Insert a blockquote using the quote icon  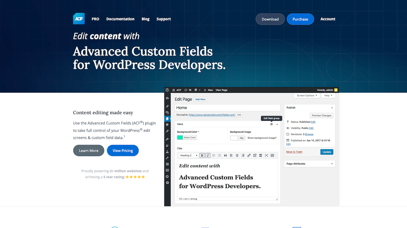click(225, 155)
